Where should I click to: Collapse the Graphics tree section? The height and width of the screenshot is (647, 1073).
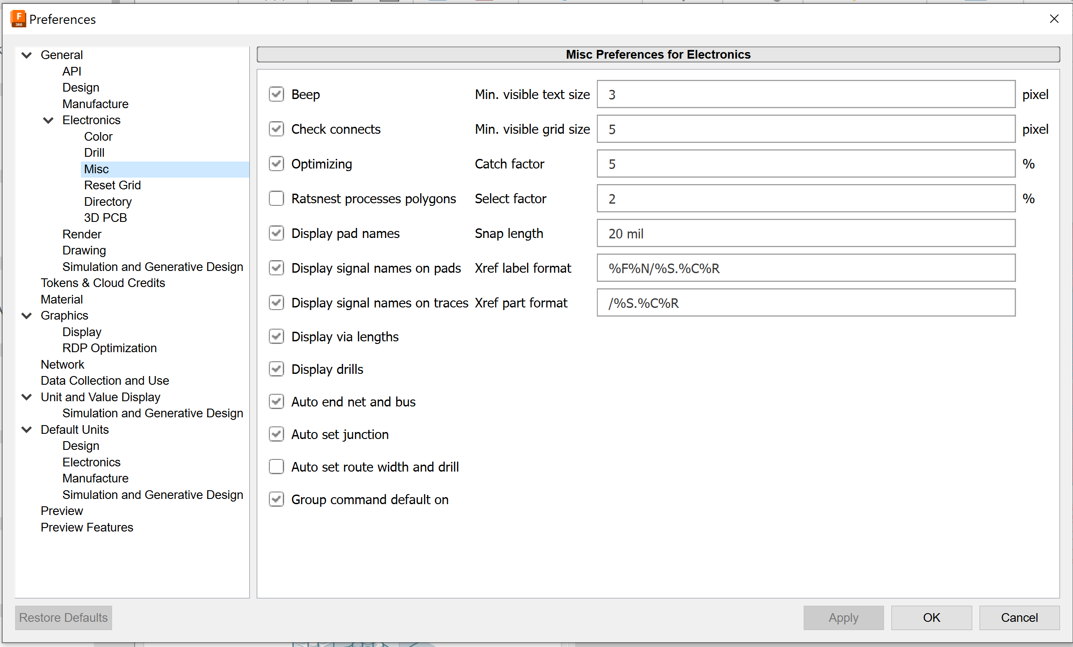click(27, 316)
